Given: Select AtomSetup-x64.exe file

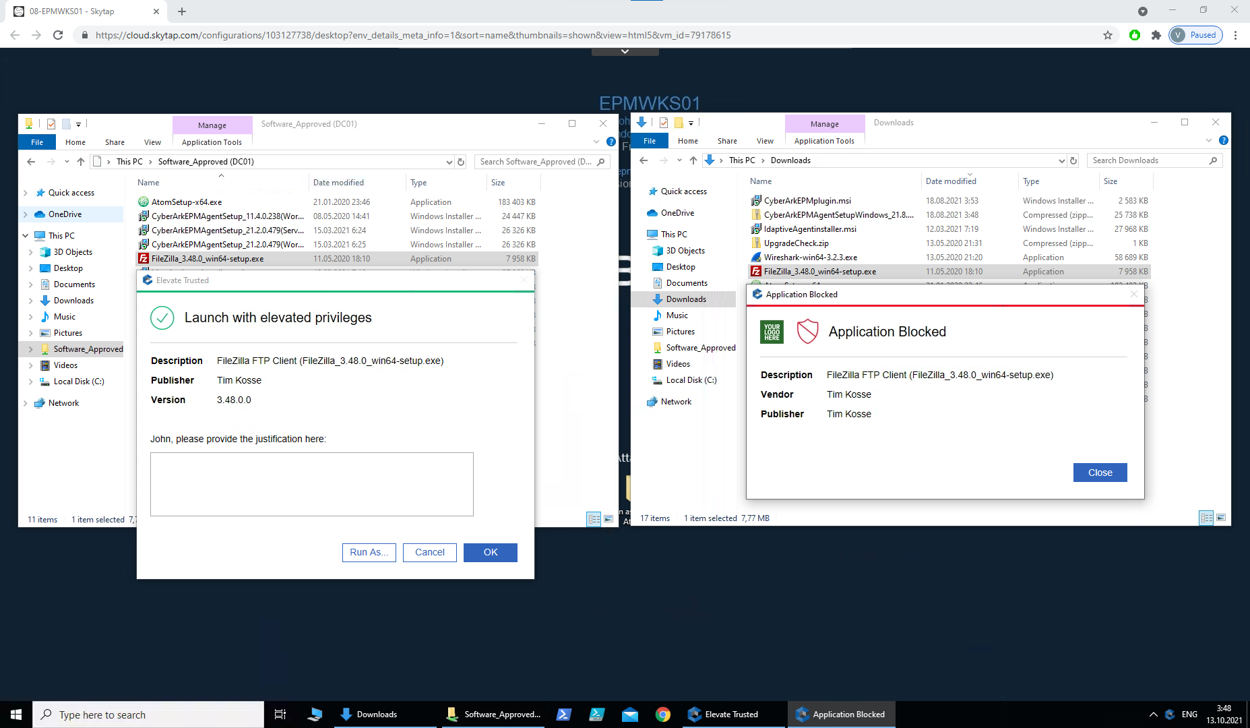Looking at the screenshot, I should pyautogui.click(x=187, y=202).
